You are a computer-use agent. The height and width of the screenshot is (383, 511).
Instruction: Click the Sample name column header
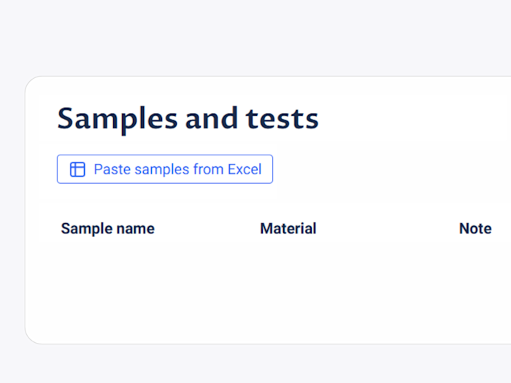click(107, 228)
